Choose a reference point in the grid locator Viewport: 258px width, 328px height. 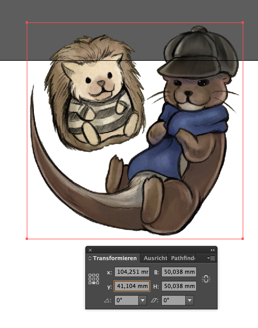click(94, 279)
